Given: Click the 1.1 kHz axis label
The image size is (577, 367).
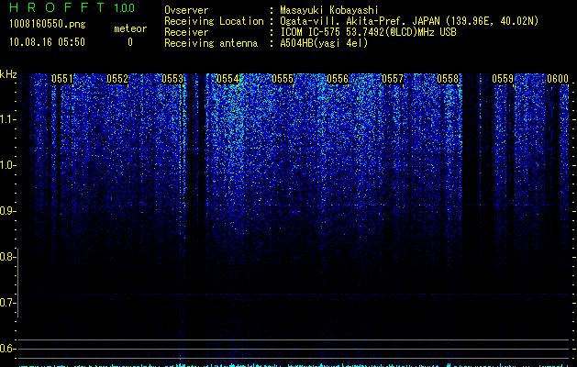Looking at the screenshot, I should pyautogui.click(x=7, y=119).
